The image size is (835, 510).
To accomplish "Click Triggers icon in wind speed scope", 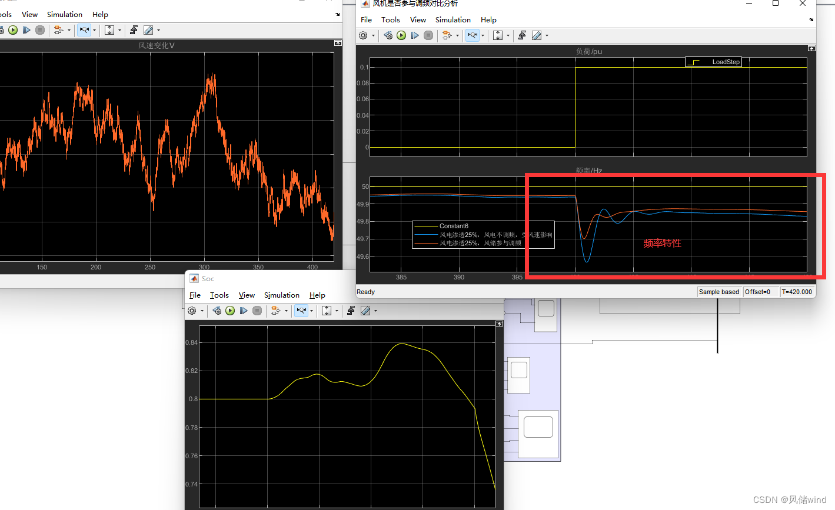I will tap(134, 30).
